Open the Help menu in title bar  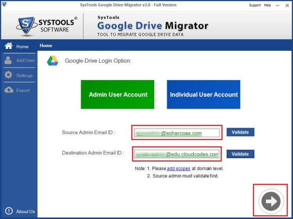(x=267, y=5)
